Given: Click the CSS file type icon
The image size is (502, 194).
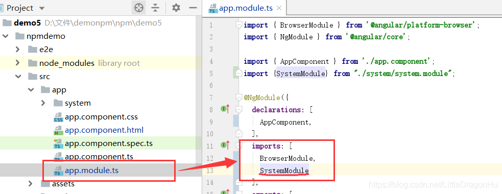Looking at the screenshot, I should click(58, 117).
